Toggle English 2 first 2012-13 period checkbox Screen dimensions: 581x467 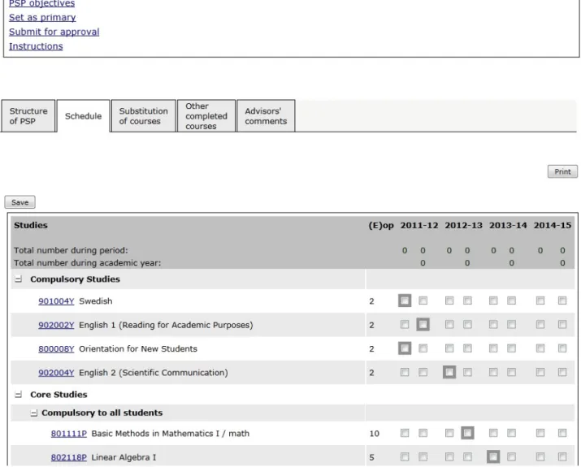coord(449,372)
